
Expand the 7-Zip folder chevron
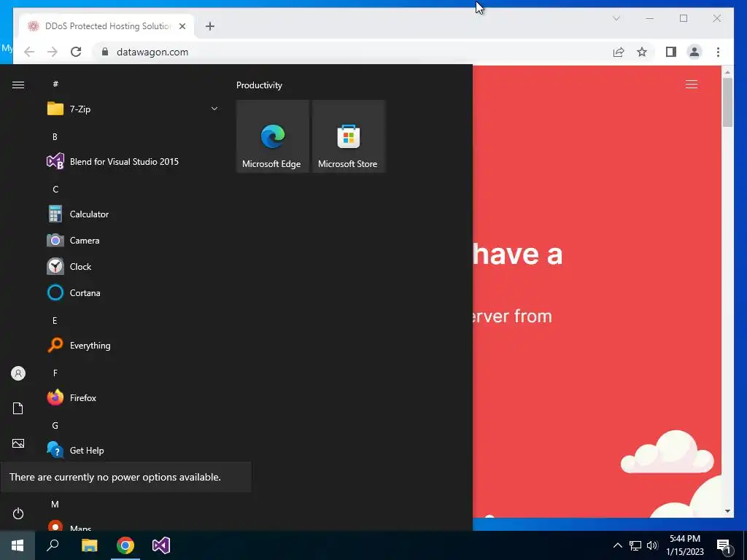214,109
